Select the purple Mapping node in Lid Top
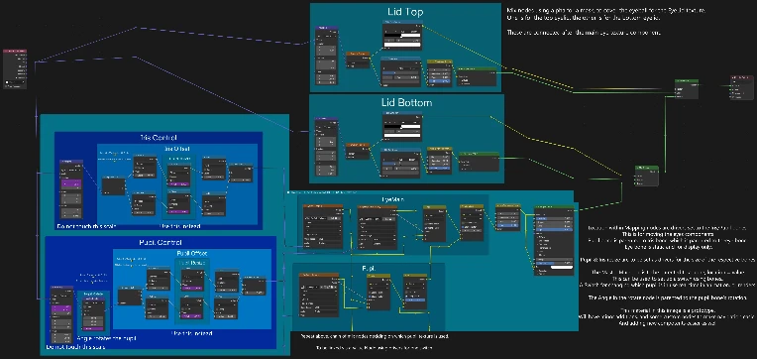Viewport: 757px width, 359px height. point(327,56)
